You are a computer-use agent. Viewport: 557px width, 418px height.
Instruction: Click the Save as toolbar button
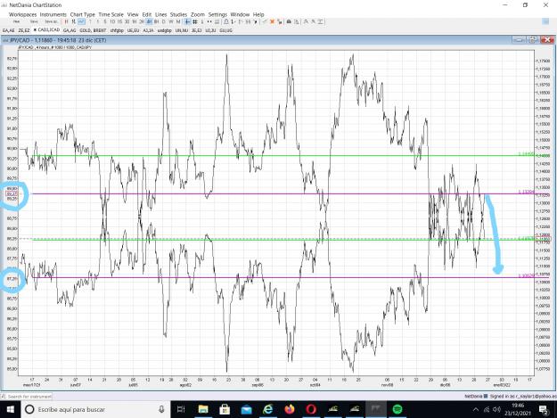(x=52, y=21)
